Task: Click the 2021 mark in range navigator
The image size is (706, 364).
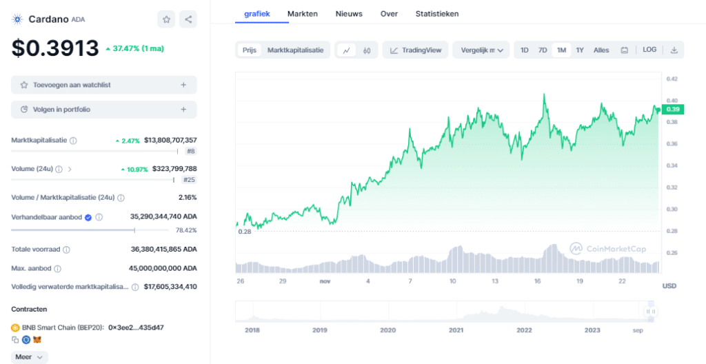Action: [x=456, y=330]
